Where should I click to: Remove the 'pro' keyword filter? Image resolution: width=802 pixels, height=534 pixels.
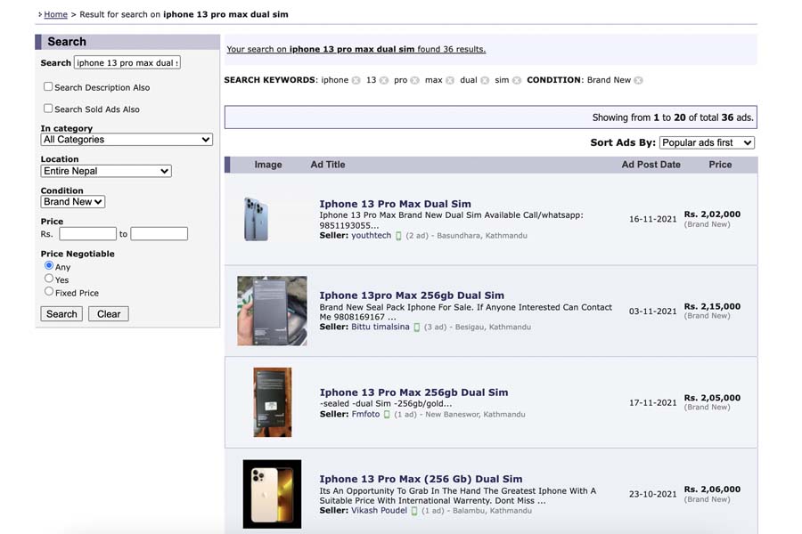click(414, 81)
